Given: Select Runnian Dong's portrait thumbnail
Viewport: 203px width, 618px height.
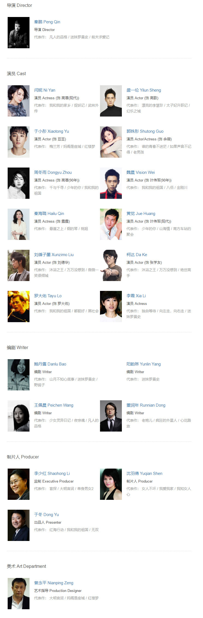Looking at the screenshot, I should click(x=111, y=416).
